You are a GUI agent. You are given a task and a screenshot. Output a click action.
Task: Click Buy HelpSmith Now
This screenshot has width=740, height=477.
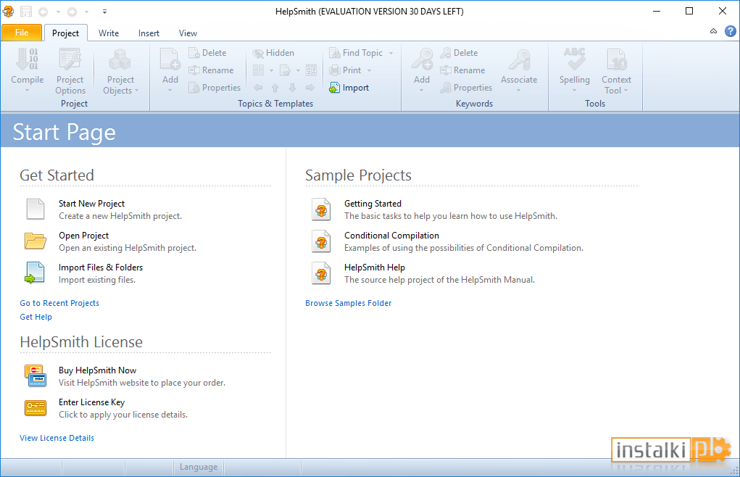pyautogui.click(x=97, y=370)
